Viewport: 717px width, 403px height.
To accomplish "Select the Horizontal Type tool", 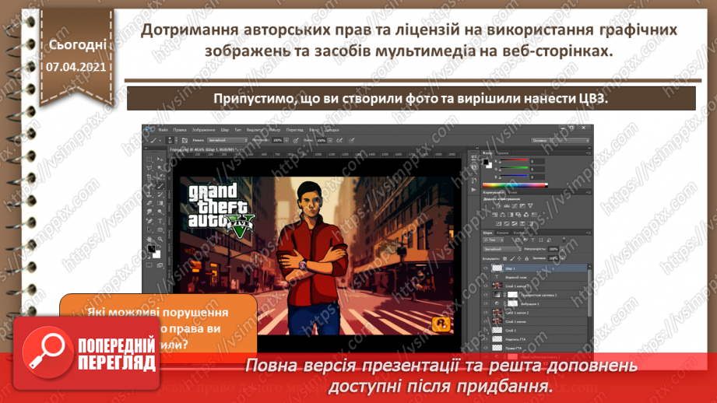I will click(160, 221).
